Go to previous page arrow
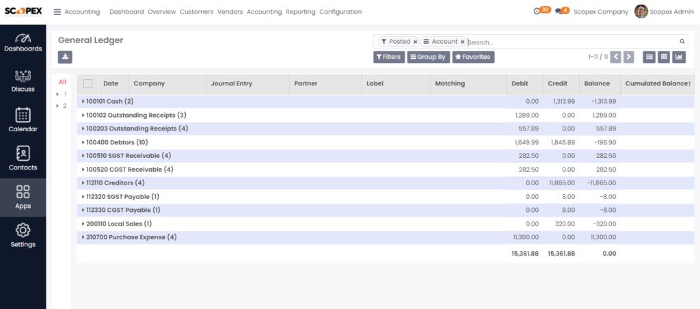The width and height of the screenshot is (700, 309). (616, 57)
